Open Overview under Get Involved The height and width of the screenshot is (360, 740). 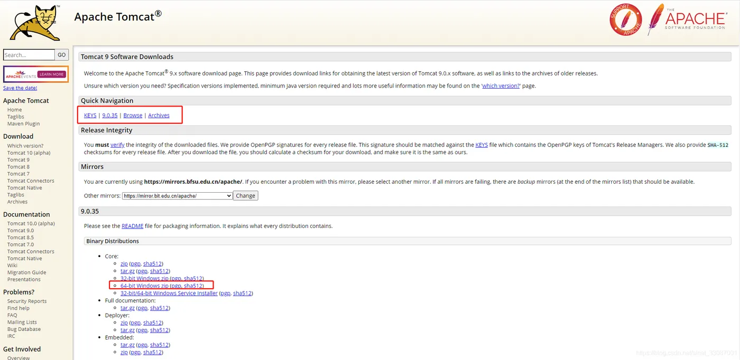pos(18,357)
